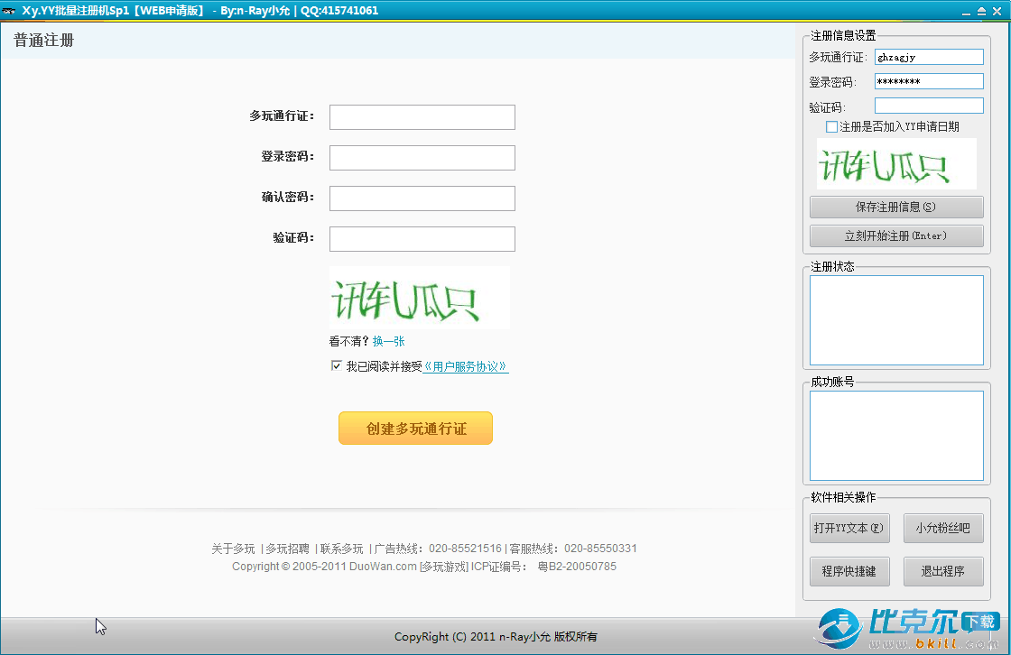Click the eject-style maximize icon in title bar
This screenshot has height=655, width=1011.
(x=981, y=11)
